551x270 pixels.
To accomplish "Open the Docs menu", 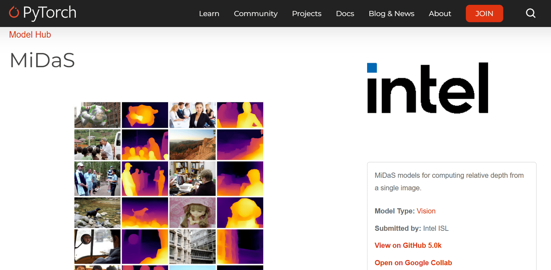I will point(345,14).
